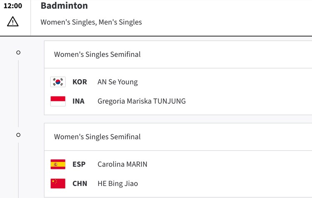Viewport: 312px width, 198px height.
Task: Click the first timeline circle marker
Action: click(18, 53)
